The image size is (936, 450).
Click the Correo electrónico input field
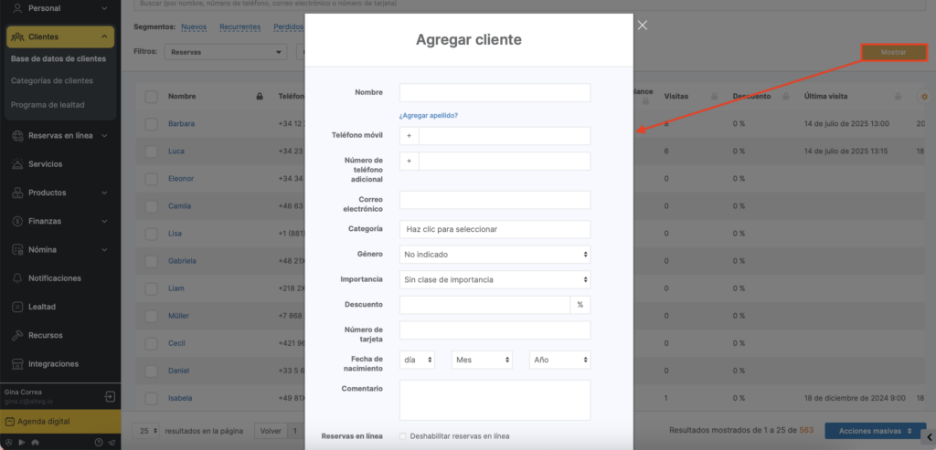pos(495,200)
